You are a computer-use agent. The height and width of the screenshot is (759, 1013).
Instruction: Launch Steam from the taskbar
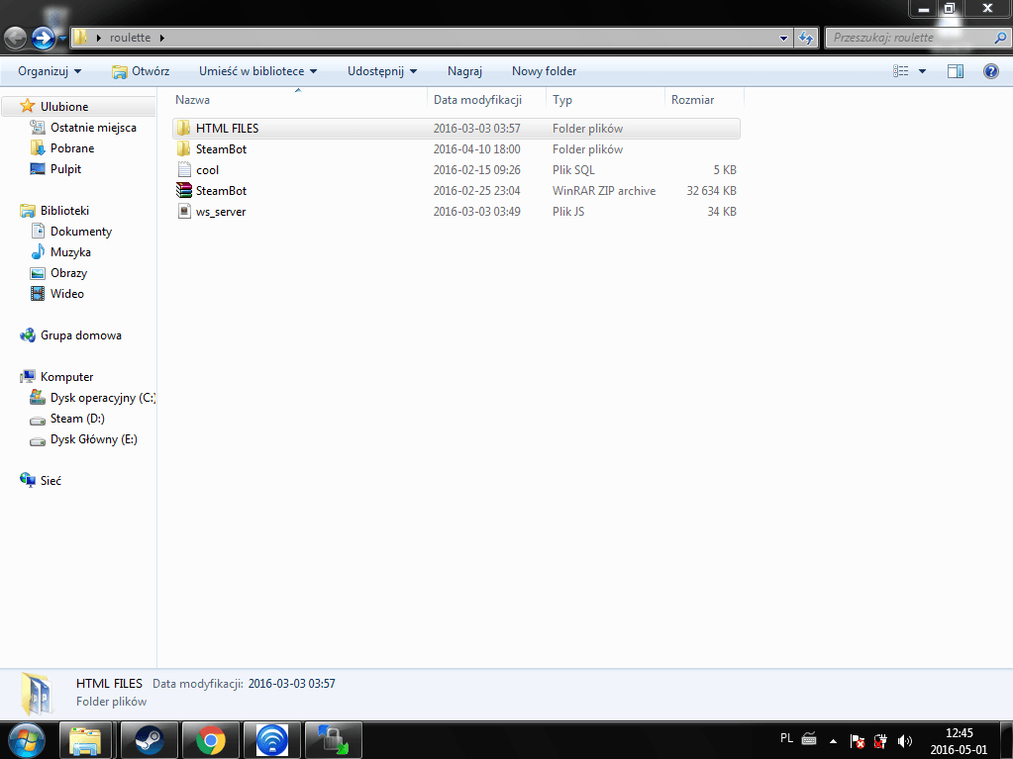pos(149,739)
